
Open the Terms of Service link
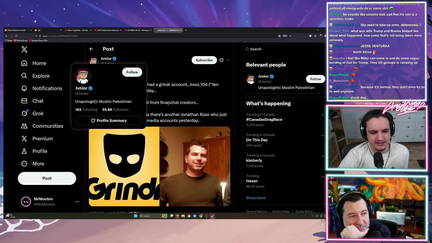click(256, 212)
